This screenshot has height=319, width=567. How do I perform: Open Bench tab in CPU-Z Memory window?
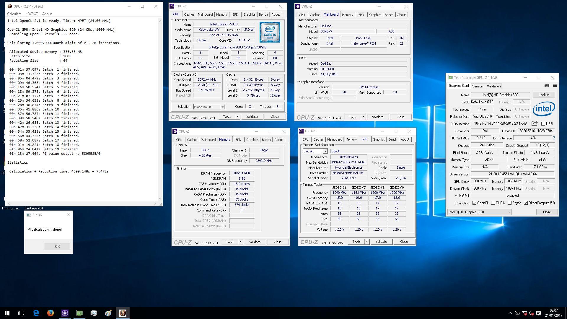tap(266, 140)
